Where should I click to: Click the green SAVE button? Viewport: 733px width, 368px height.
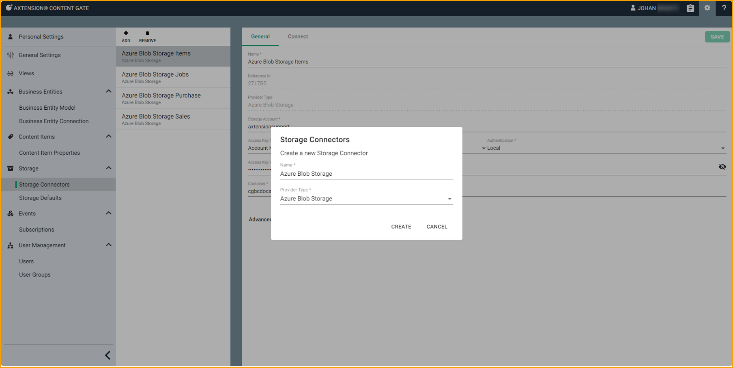[717, 37]
